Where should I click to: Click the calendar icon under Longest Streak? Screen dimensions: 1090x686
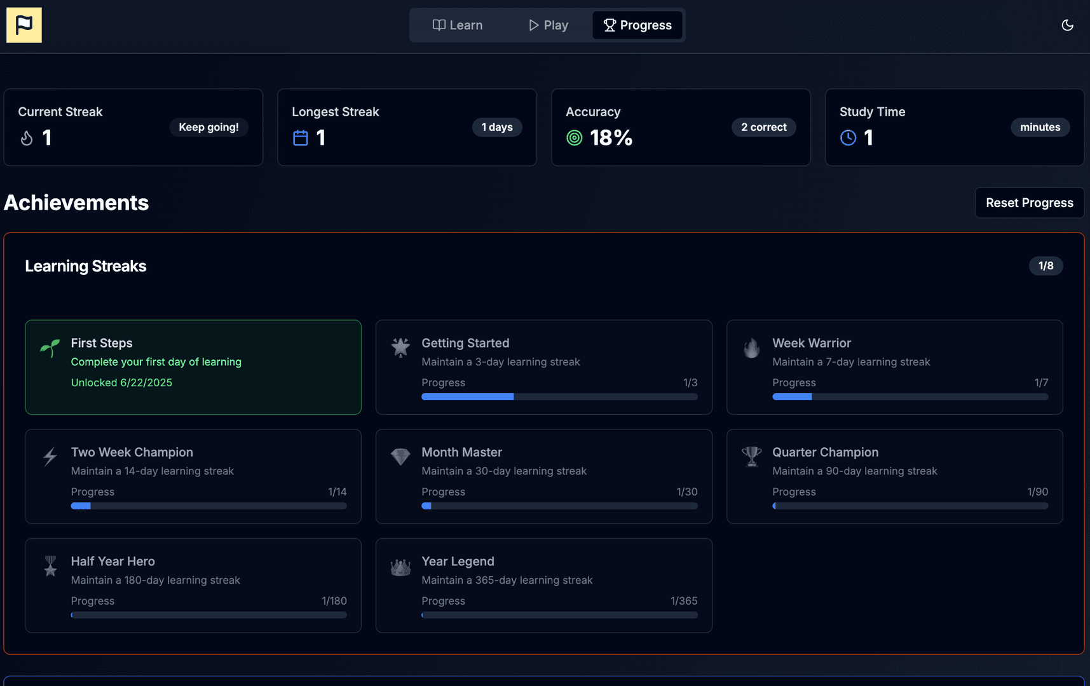[301, 138]
